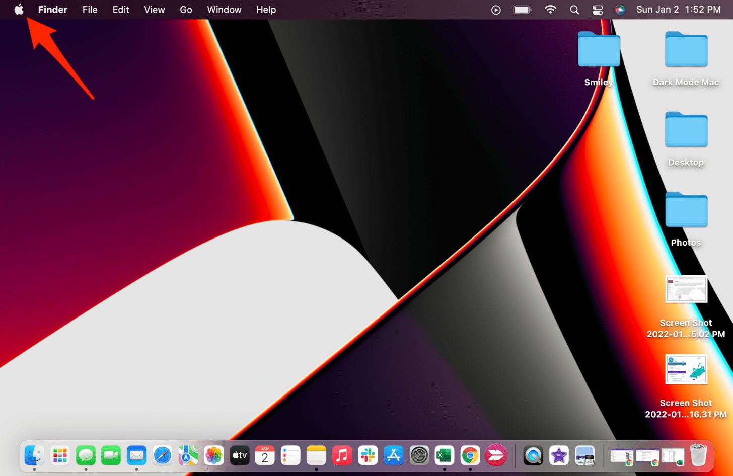Open Spotlight search magnifier
This screenshot has height=476, width=733.
574,10
